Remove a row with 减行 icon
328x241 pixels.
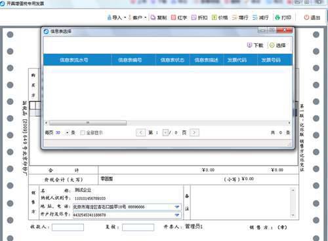coord(255,17)
